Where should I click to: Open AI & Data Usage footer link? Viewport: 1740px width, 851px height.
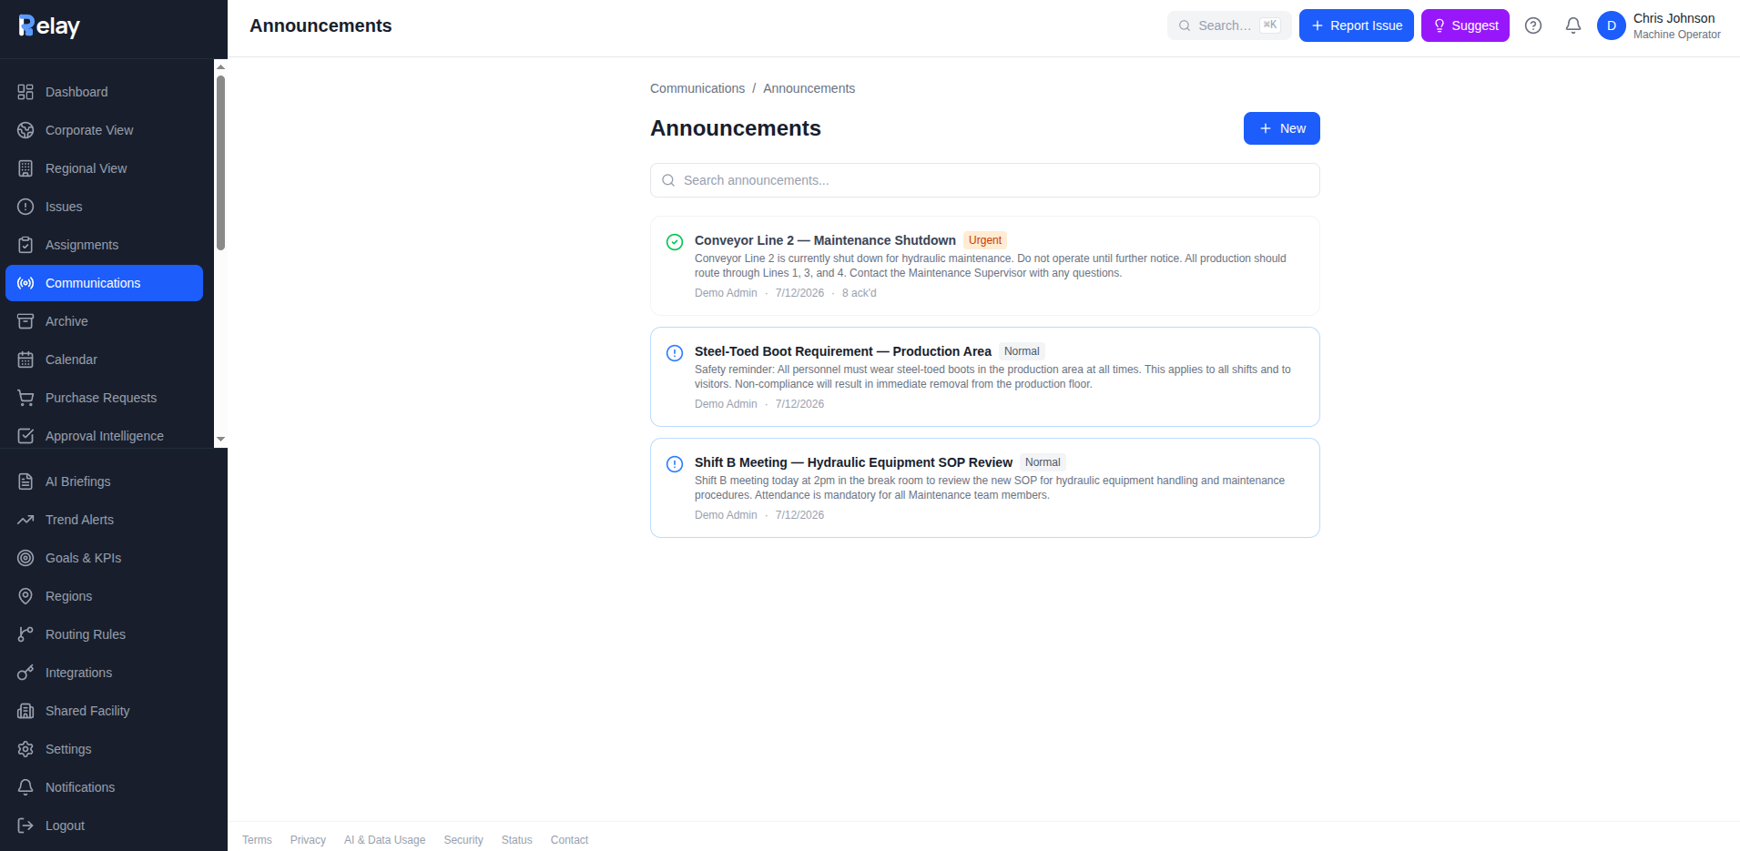point(384,840)
